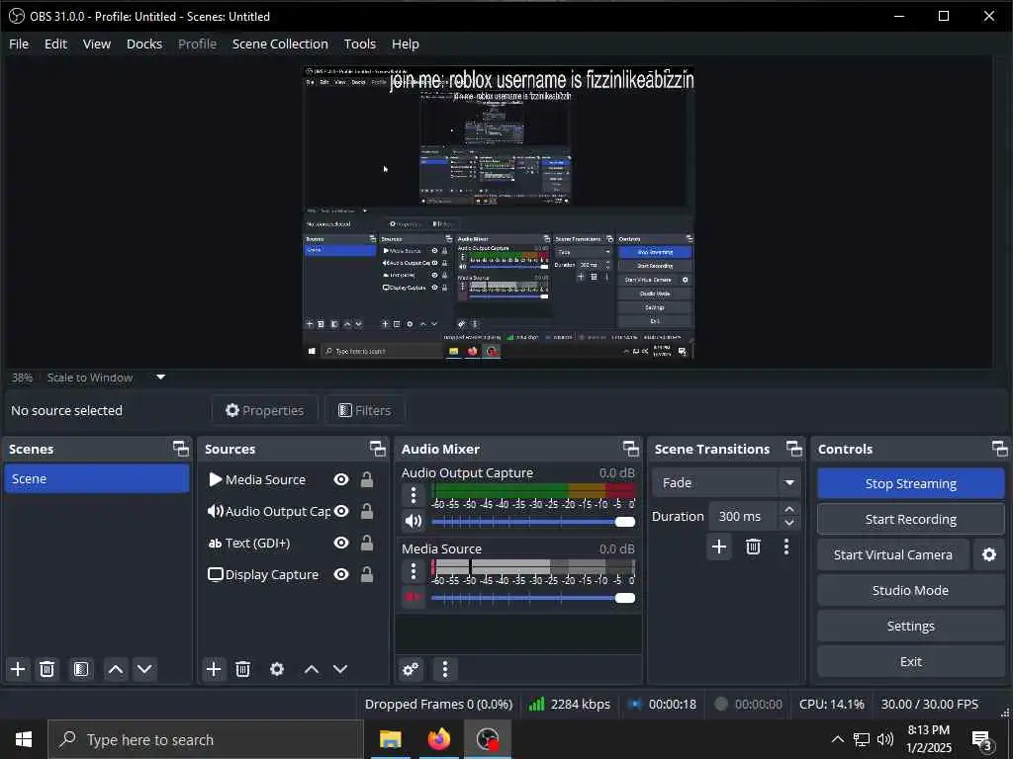Add a new source with plus icon

(214, 669)
